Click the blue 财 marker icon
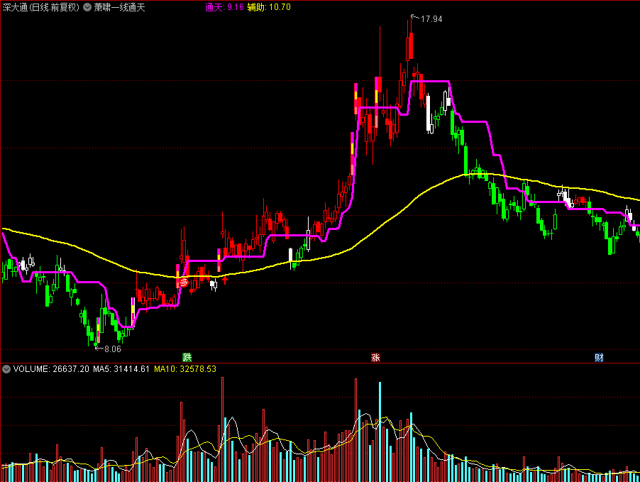This screenshot has width=640, height=482. click(x=599, y=357)
